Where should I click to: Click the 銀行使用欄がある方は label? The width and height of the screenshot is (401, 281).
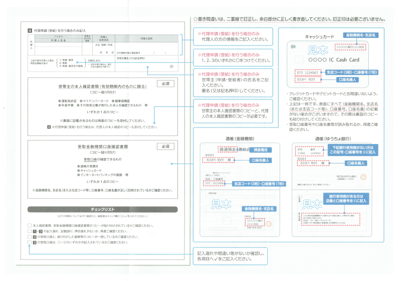[x=346, y=198]
